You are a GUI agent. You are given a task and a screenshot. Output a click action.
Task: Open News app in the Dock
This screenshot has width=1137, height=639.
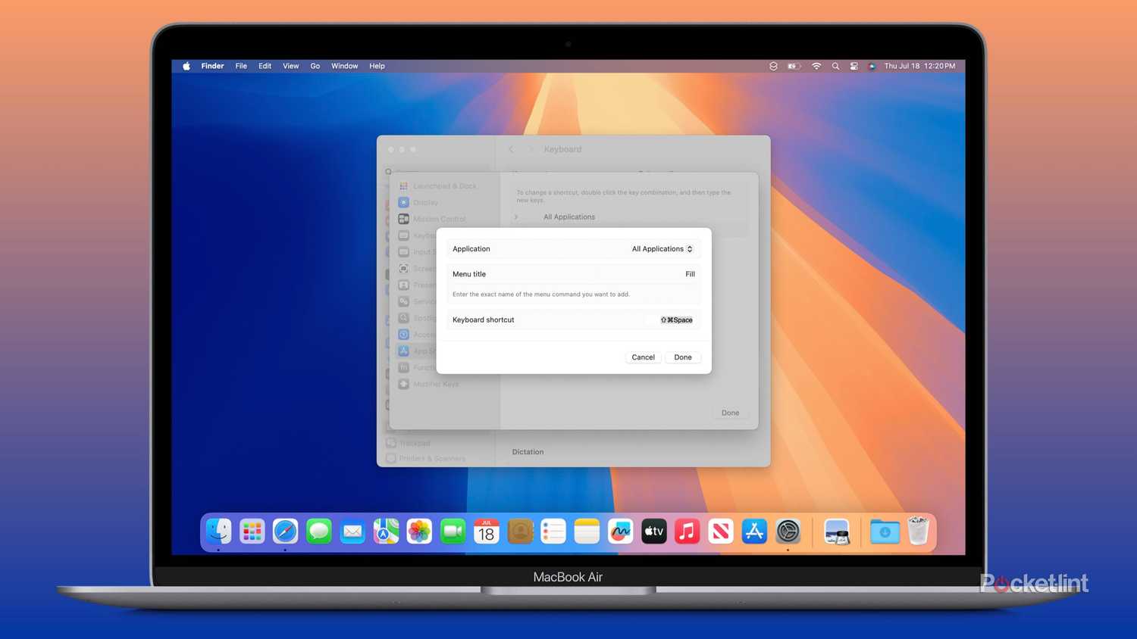pyautogui.click(x=721, y=531)
